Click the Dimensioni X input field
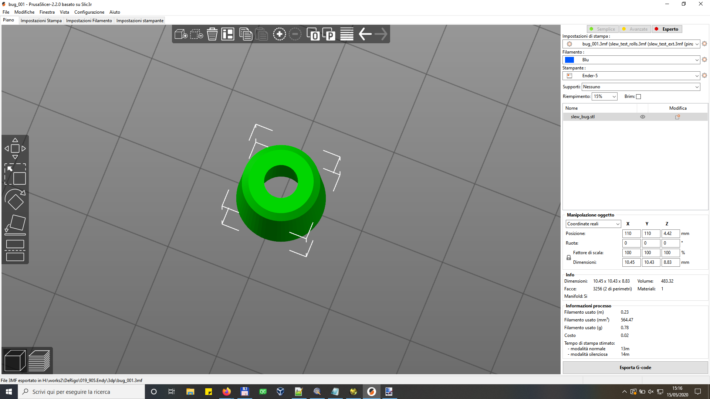 (x=631, y=262)
